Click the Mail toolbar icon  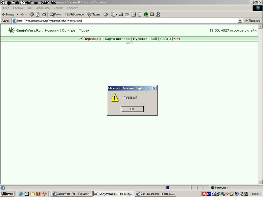113,15
